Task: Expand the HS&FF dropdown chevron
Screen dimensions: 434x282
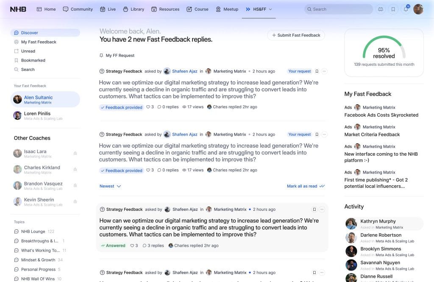Action: point(270,9)
